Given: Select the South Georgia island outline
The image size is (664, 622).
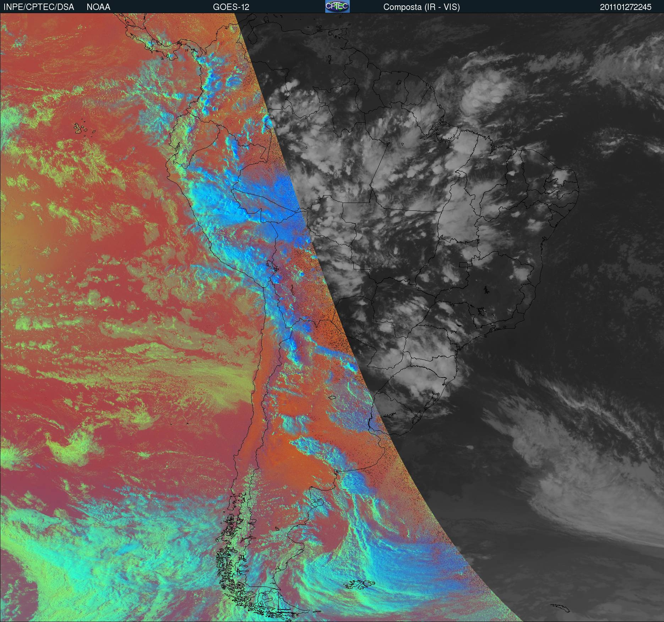Looking at the screenshot, I should pyautogui.click(x=560, y=608).
